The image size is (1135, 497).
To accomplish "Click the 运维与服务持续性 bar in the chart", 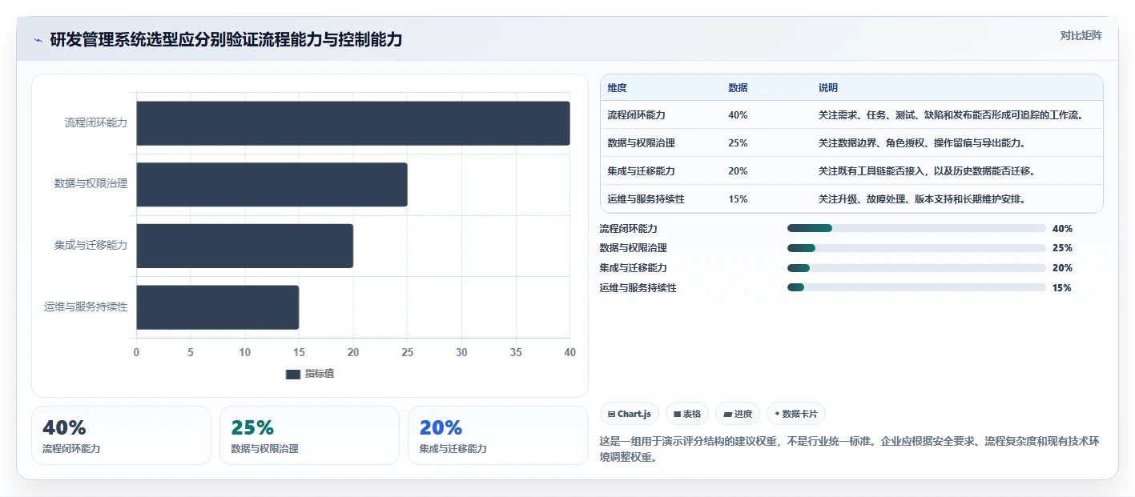I will point(218,307).
